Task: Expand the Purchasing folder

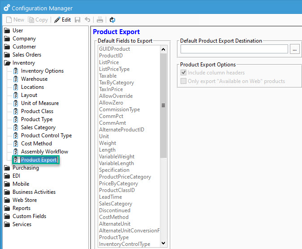Action: coord(26,168)
